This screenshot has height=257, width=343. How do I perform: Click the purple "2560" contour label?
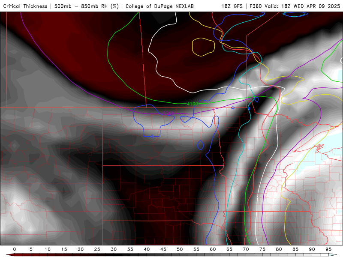pos(168,113)
